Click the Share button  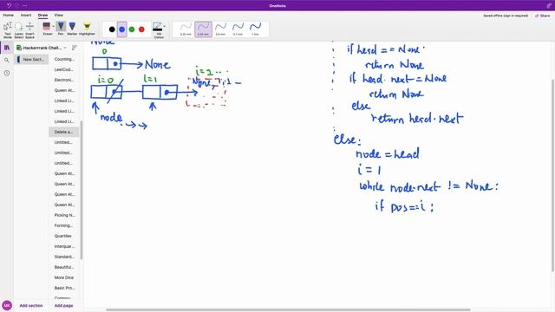coord(542,16)
